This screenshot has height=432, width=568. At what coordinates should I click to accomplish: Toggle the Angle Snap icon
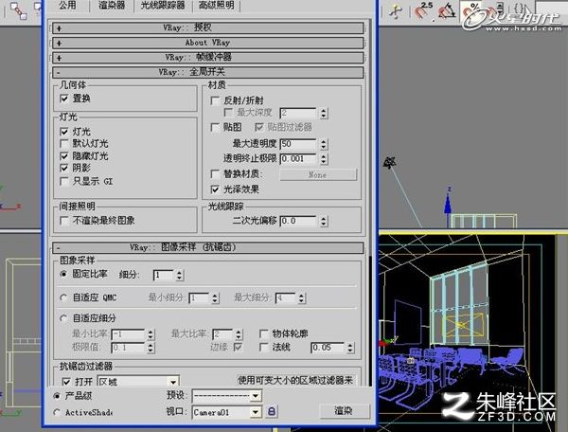[x=446, y=10]
